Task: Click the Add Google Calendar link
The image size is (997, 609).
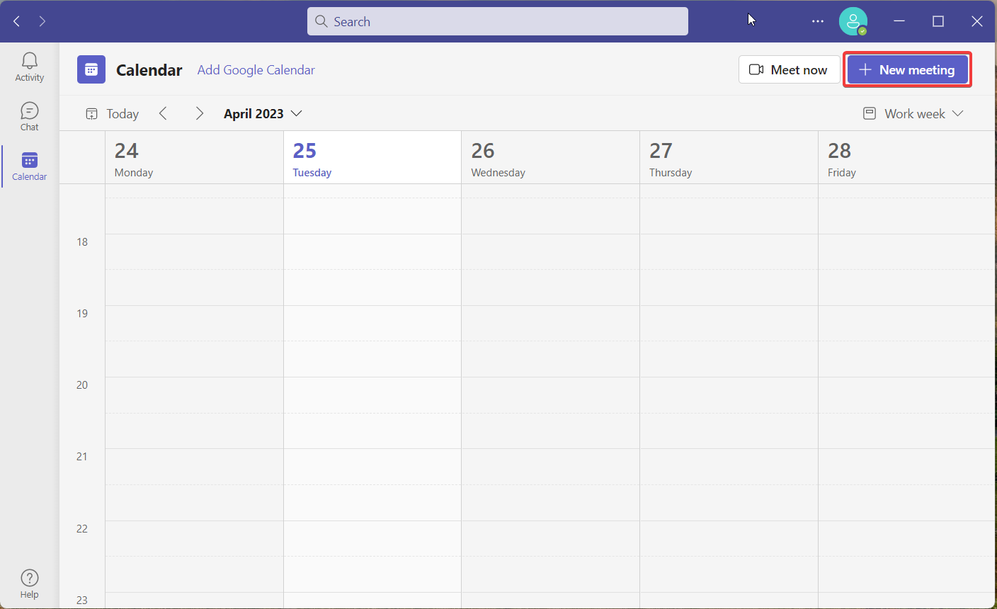Action: pos(256,69)
